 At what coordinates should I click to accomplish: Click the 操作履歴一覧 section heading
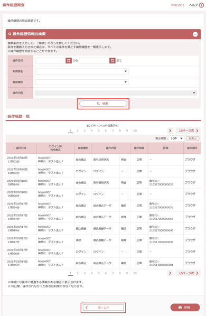18,116
